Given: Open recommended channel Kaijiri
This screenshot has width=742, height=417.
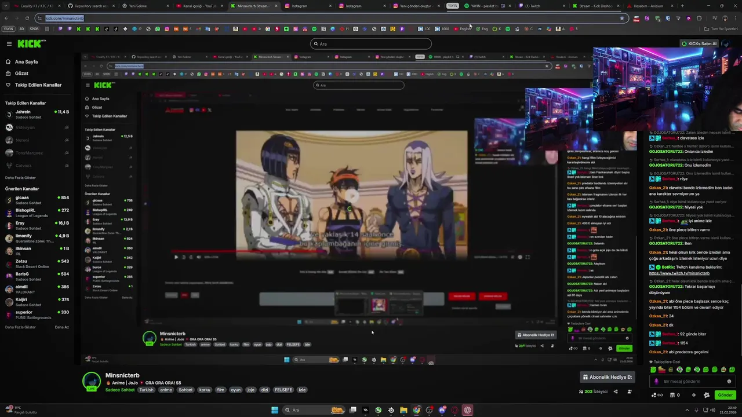Looking at the screenshot, I should click(x=37, y=302).
